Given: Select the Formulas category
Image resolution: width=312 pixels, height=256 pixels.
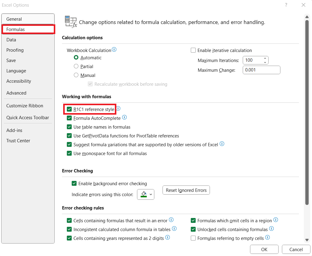Looking at the screenshot, I should pos(28,29).
